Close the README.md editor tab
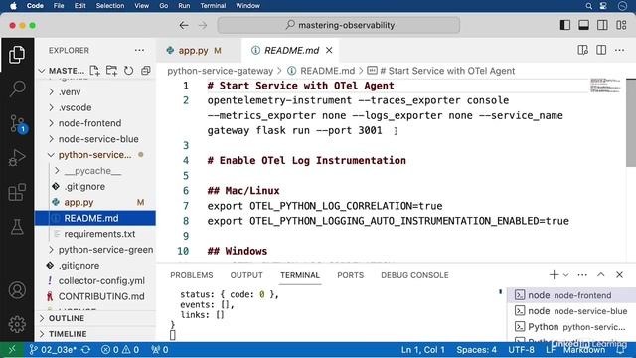This screenshot has width=636, height=358. [329, 50]
